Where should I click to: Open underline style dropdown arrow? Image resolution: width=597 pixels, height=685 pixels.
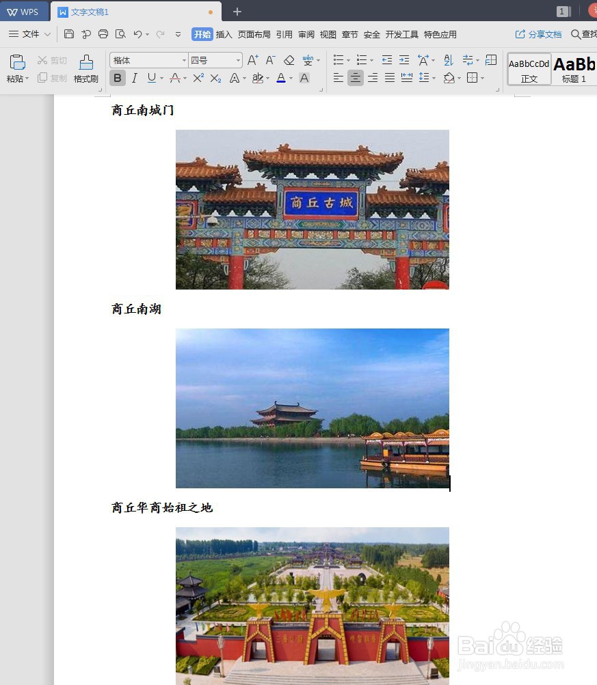[x=161, y=79]
